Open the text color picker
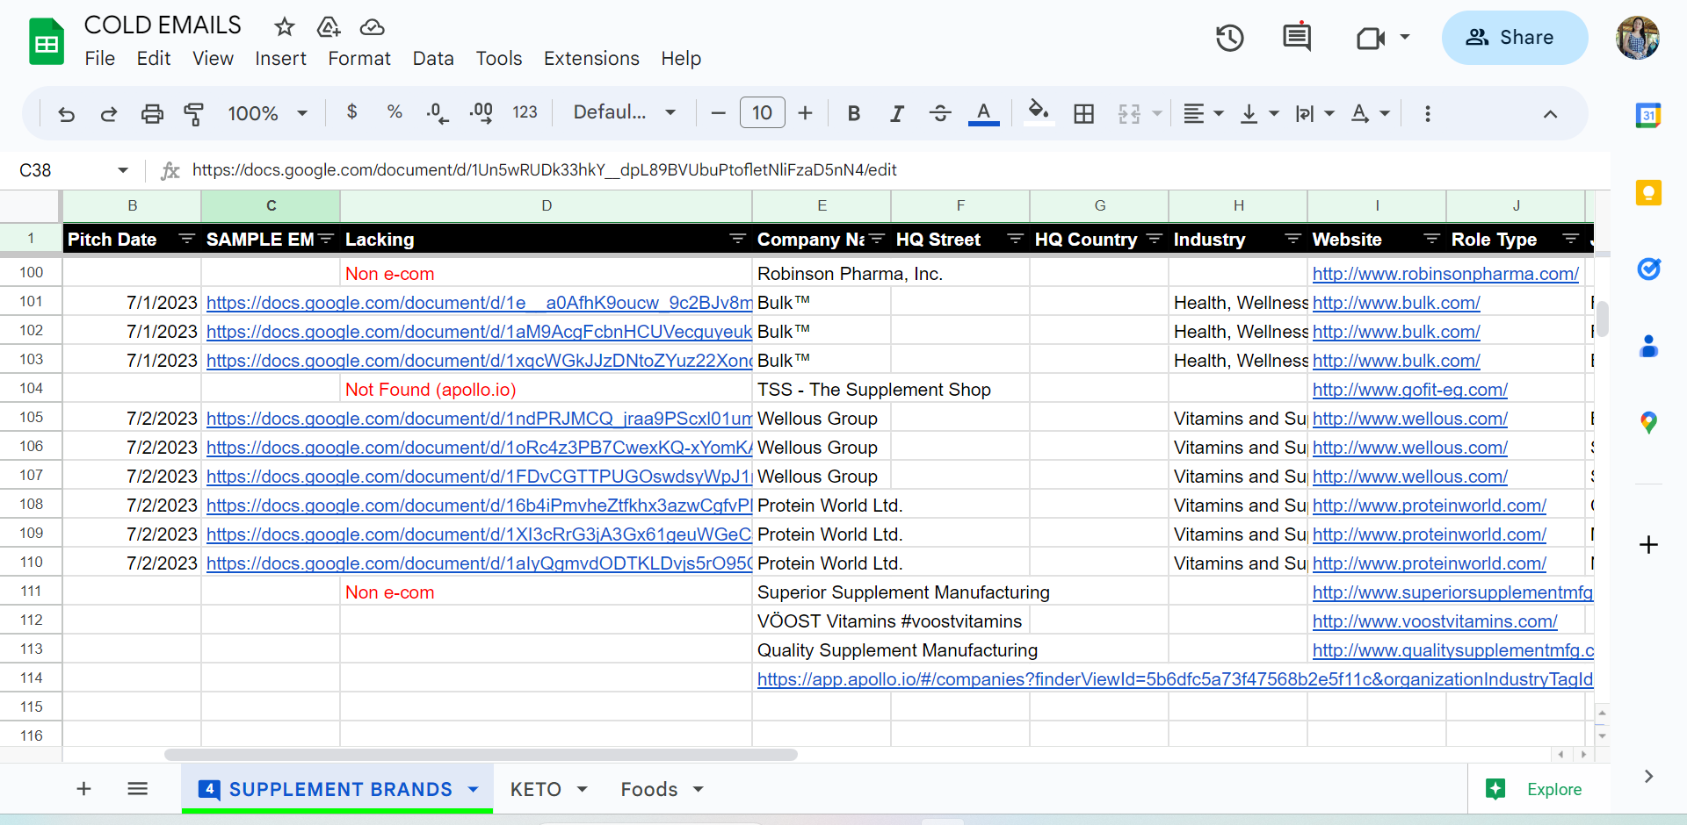The height and width of the screenshot is (825, 1687). (984, 113)
